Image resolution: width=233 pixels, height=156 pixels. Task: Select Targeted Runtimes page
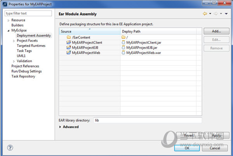tap(31, 45)
